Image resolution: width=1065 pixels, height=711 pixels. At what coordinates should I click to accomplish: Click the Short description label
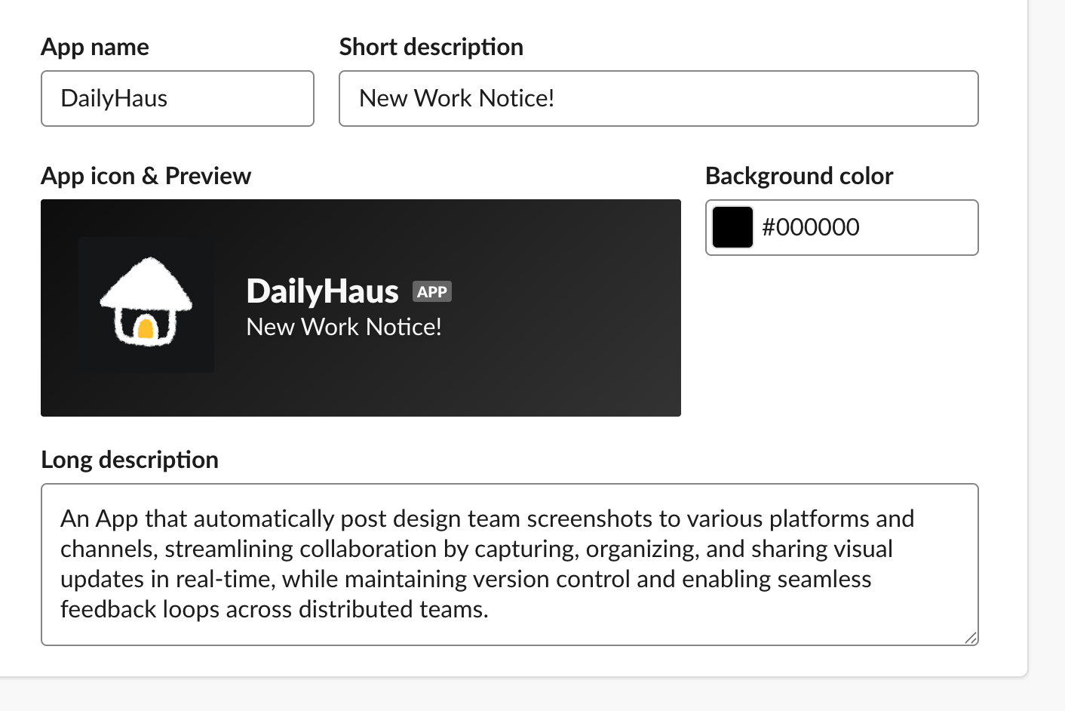[431, 47]
